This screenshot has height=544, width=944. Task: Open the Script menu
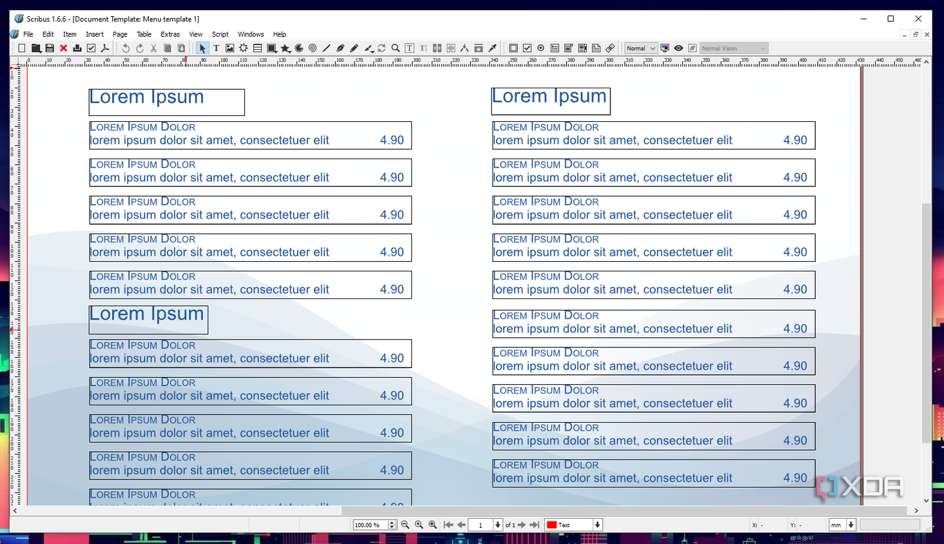pyautogui.click(x=220, y=34)
